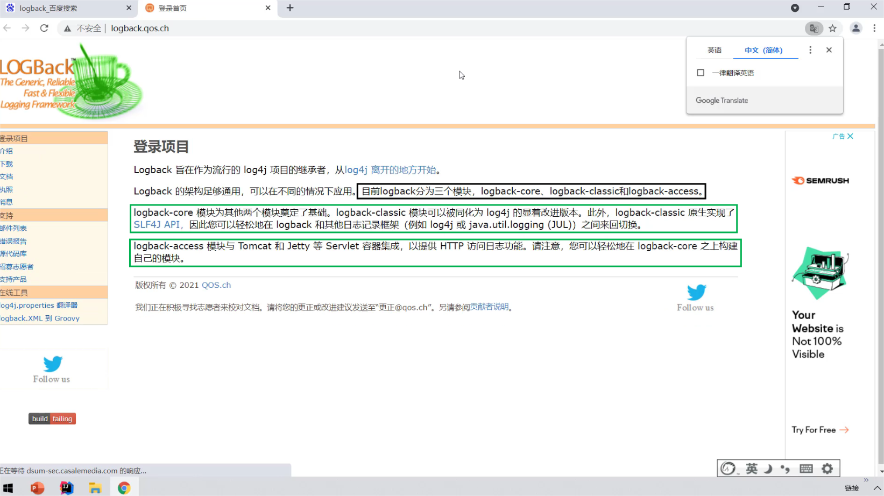Open the 文档 sidebar link

(x=6, y=176)
